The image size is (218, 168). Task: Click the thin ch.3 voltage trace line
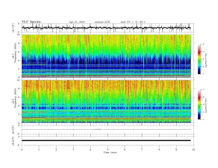(x=106, y=130)
